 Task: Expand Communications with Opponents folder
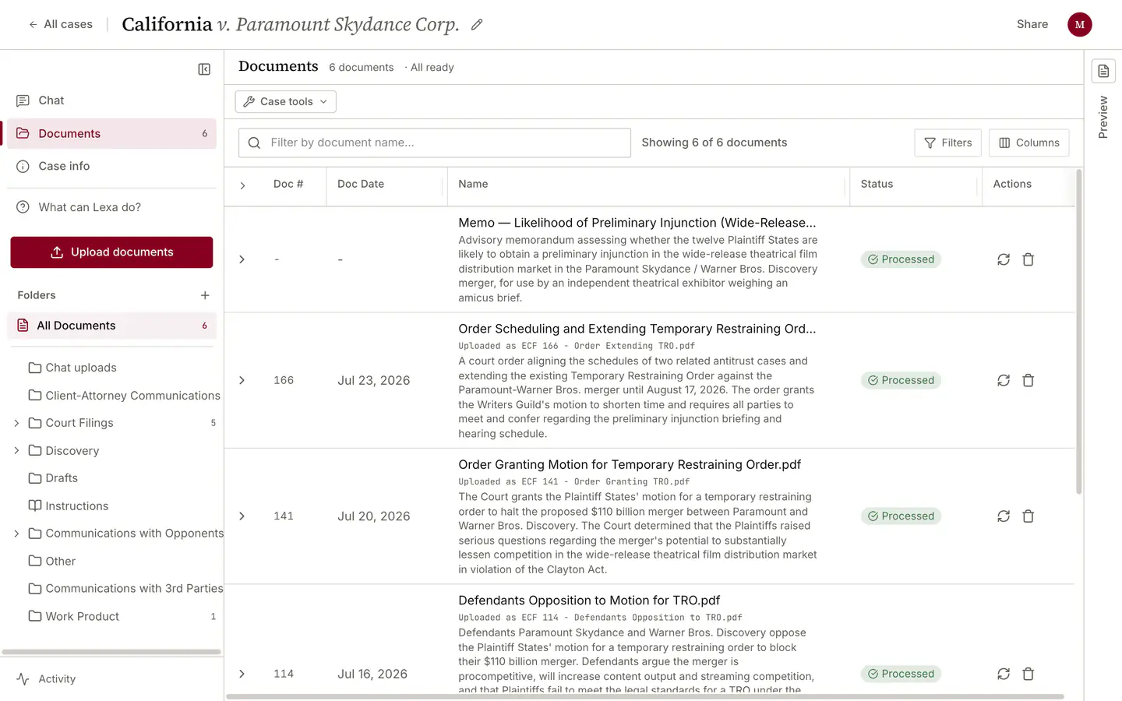coord(16,534)
